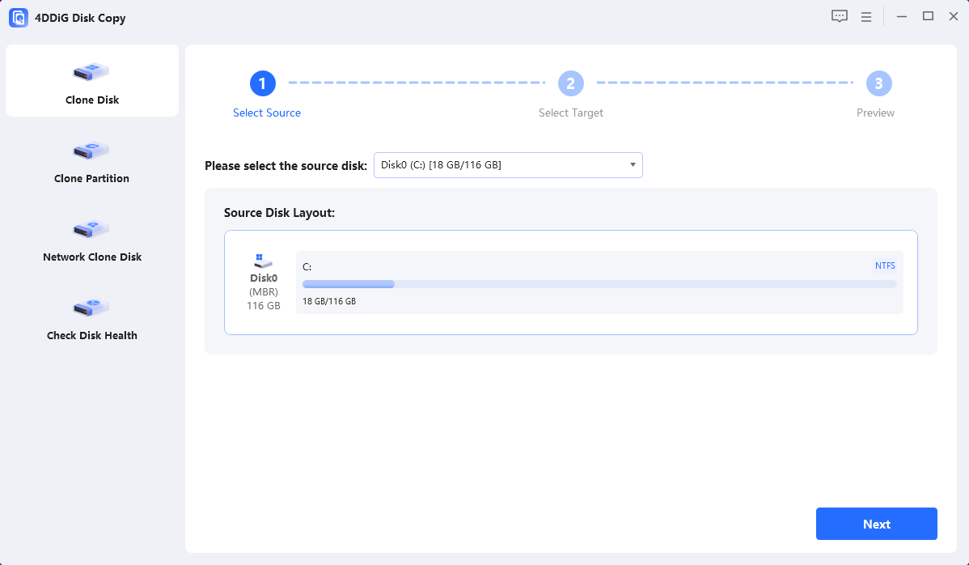Viewport: 969px width, 565px height.
Task: Click the Check Disk Health text label
Action: click(91, 336)
